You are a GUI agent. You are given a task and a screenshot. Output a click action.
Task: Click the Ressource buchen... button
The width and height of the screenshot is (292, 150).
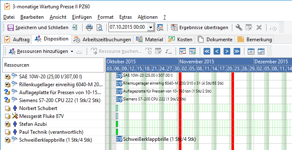click(x=116, y=51)
